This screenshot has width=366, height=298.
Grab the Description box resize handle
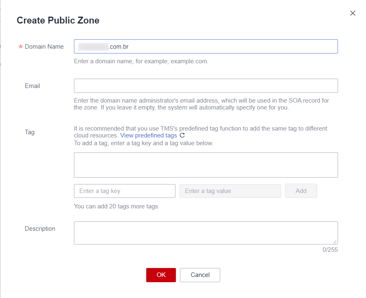335,241
